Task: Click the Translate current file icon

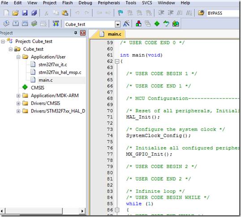Action: click(x=6, y=24)
